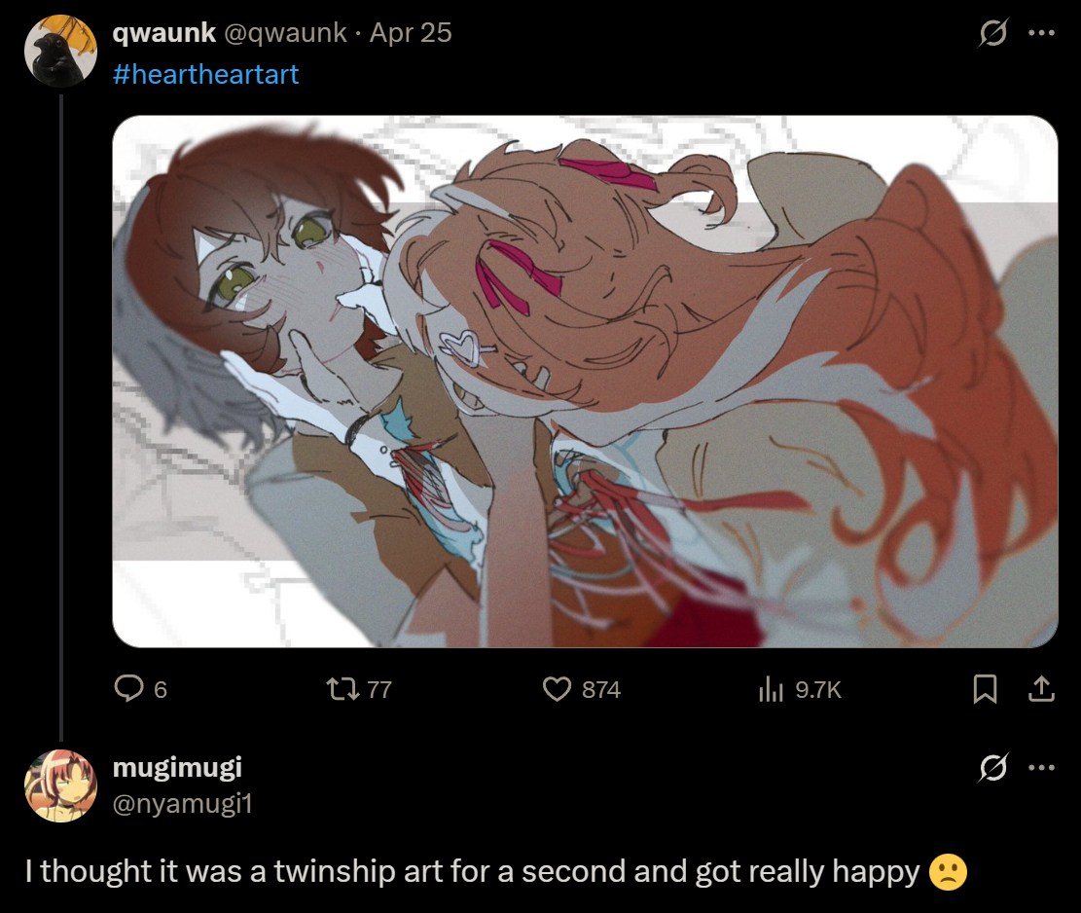Image resolution: width=1081 pixels, height=913 pixels.
Task: Like qwaunk's post with the heart
Action: click(556, 689)
